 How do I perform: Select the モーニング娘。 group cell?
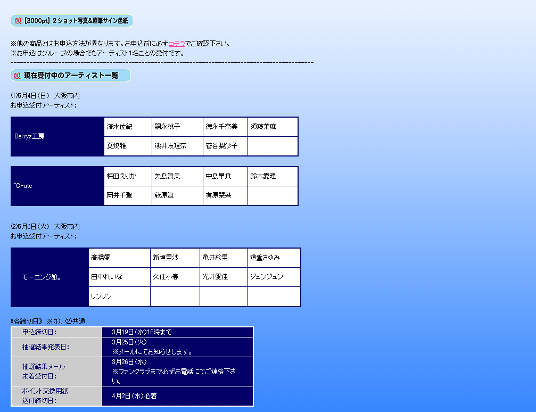(50, 277)
